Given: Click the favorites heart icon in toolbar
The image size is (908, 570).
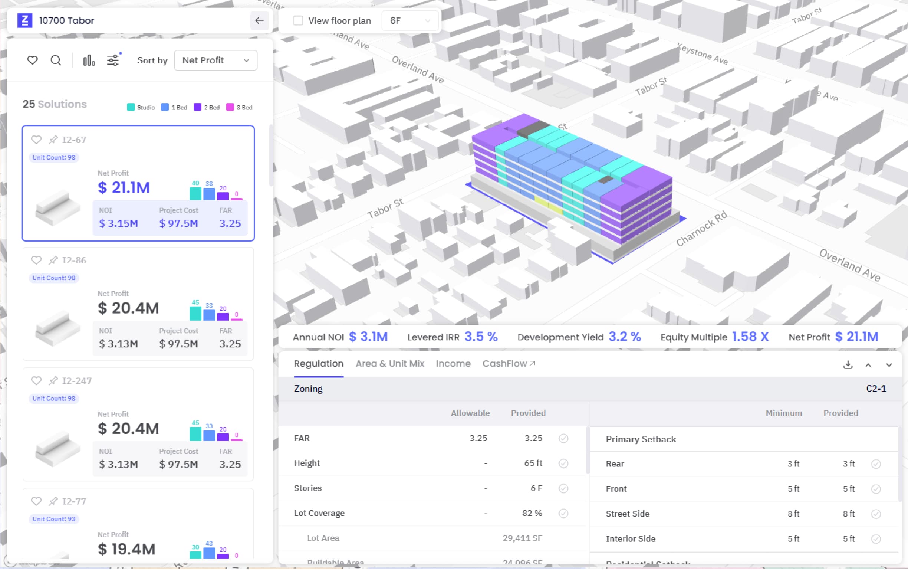Looking at the screenshot, I should coord(32,60).
